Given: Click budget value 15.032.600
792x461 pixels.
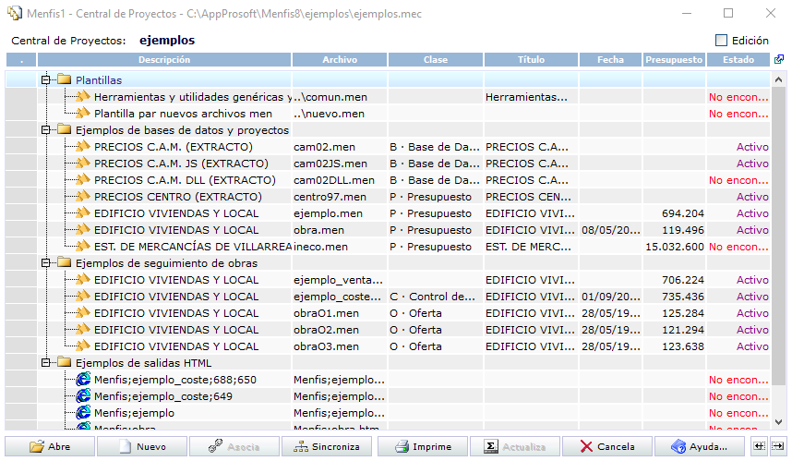Looking at the screenshot, I should (675, 247).
